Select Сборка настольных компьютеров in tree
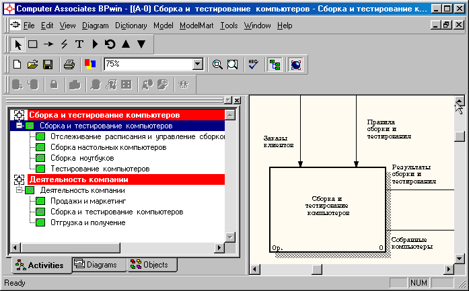 [x=108, y=147]
